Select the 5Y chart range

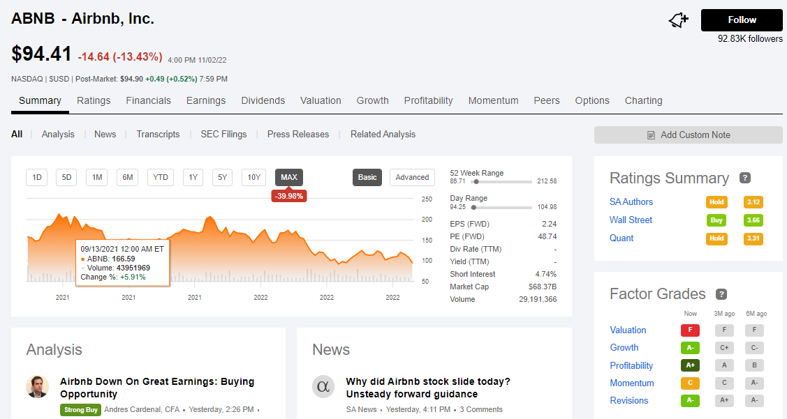[x=222, y=177]
